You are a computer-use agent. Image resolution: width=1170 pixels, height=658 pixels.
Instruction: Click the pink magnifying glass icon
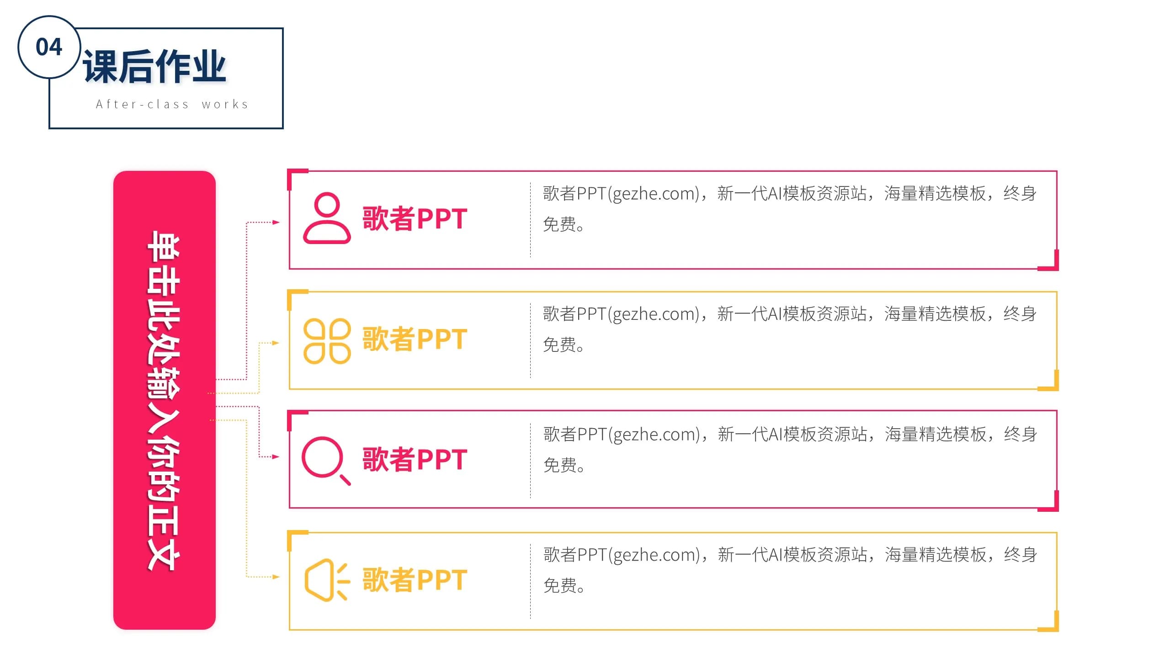[326, 461]
